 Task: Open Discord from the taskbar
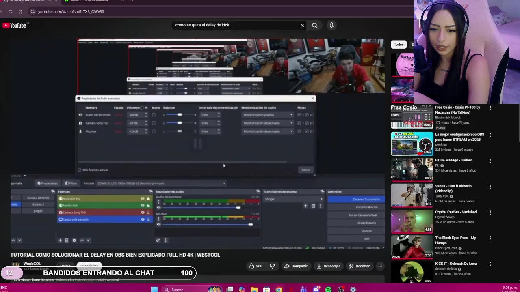tap(316, 290)
